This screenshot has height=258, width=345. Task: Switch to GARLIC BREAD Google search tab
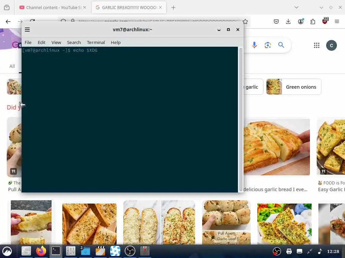tap(129, 7)
